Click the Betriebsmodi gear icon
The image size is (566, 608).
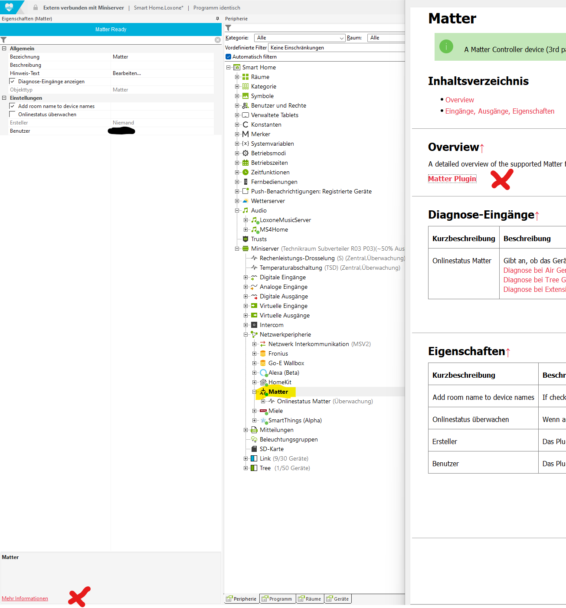tap(245, 153)
